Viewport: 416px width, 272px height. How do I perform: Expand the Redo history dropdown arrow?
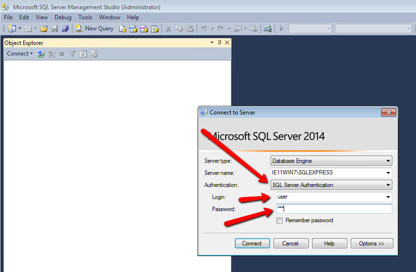coord(229,29)
